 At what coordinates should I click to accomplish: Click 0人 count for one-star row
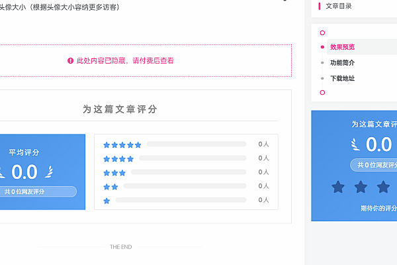pos(263,200)
